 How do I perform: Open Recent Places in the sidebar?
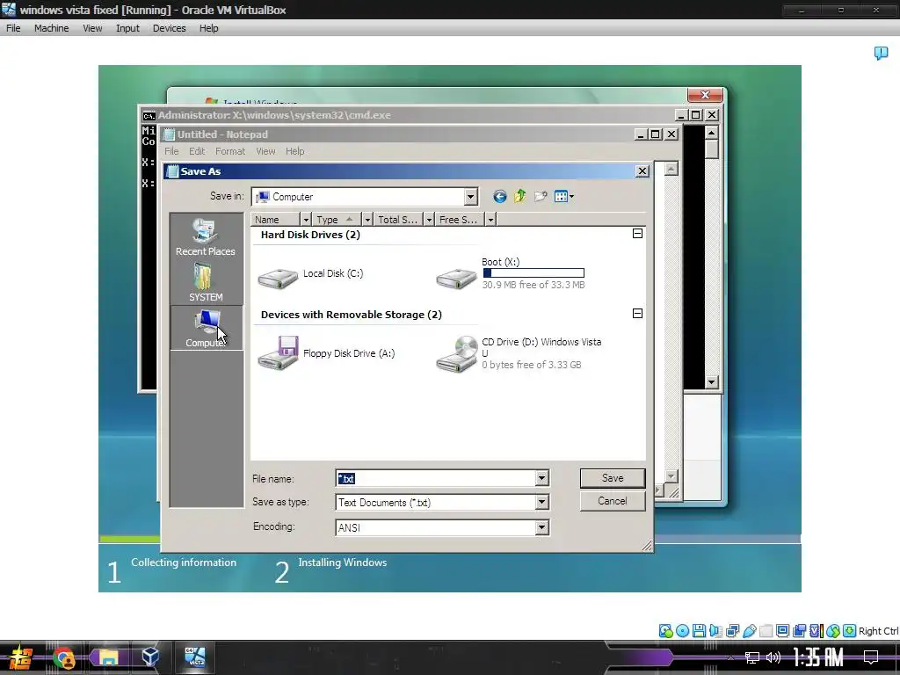[206, 236]
